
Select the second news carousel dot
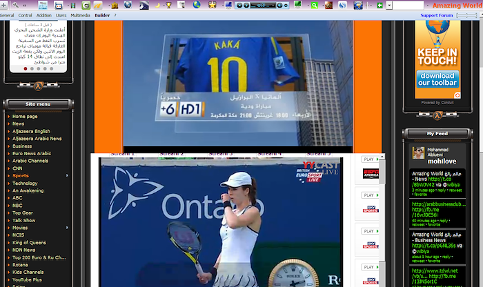coord(32,69)
